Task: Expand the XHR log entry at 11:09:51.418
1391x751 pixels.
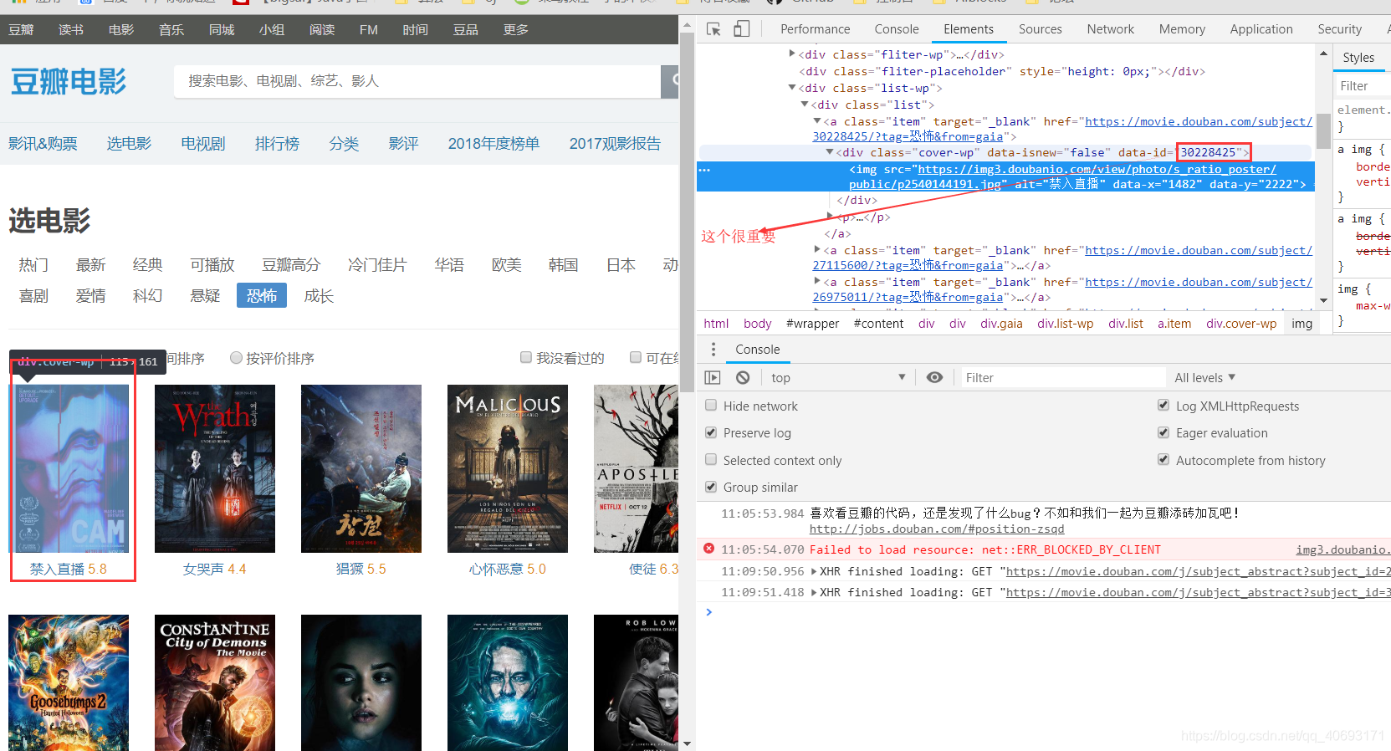Action: click(x=815, y=592)
